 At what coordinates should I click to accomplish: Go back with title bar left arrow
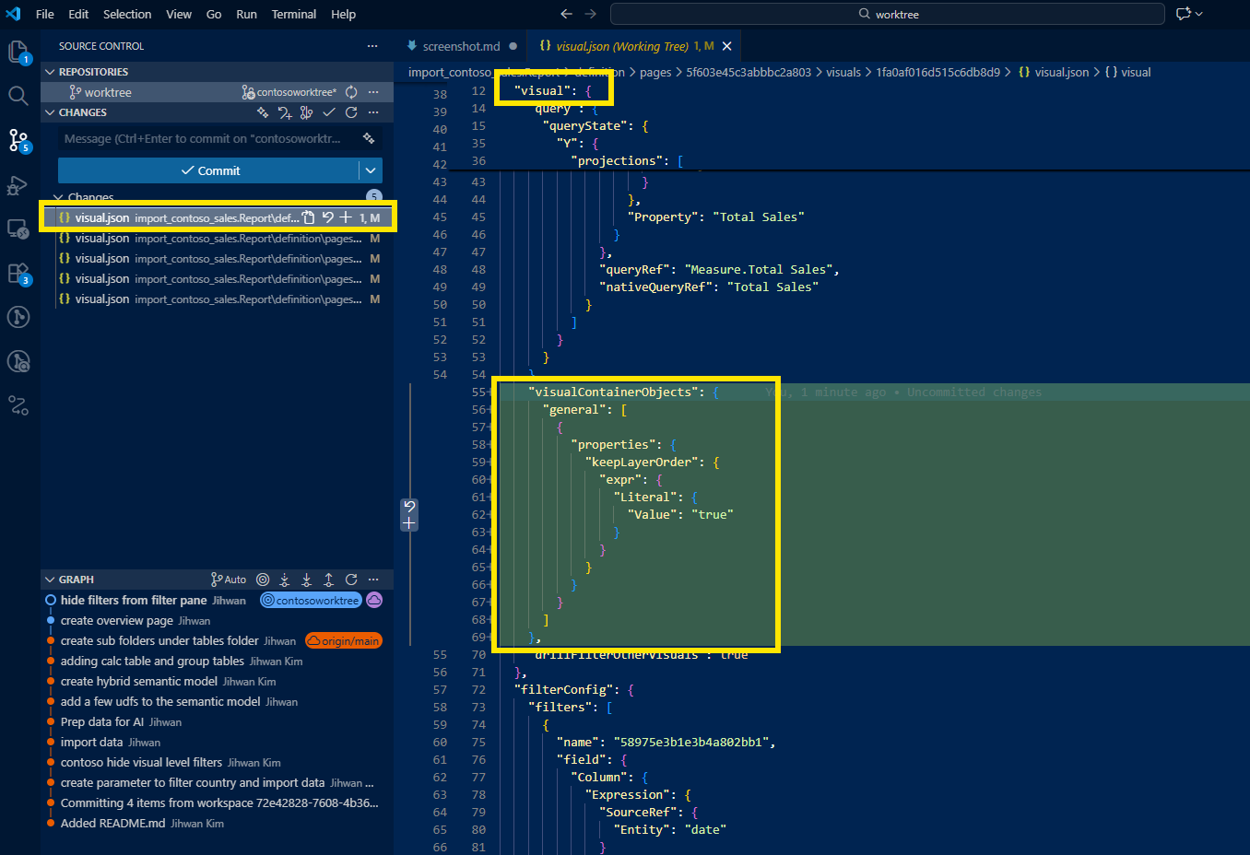[566, 14]
